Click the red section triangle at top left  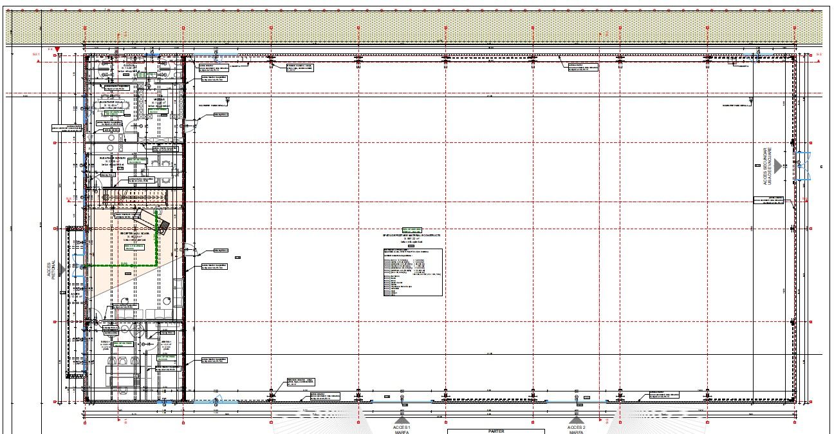coord(57,50)
